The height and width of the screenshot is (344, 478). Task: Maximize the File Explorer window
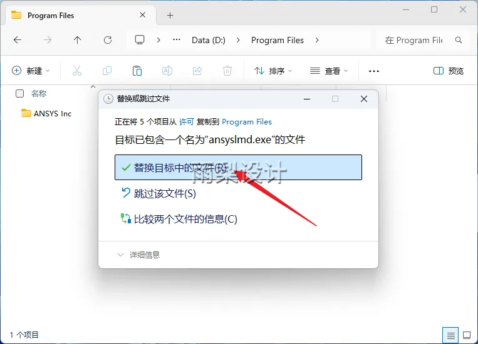[434, 10]
